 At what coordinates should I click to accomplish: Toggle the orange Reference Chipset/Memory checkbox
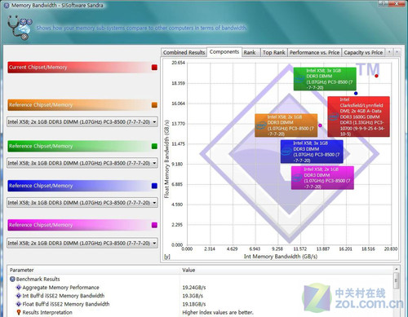[x=154, y=105]
